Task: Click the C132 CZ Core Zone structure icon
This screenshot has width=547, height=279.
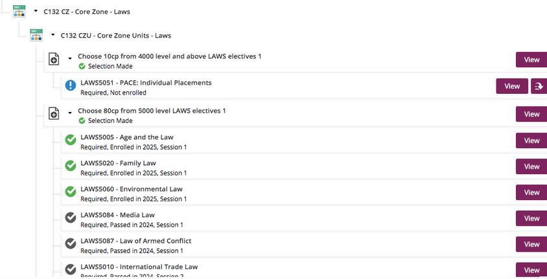Action: coord(19,11)
